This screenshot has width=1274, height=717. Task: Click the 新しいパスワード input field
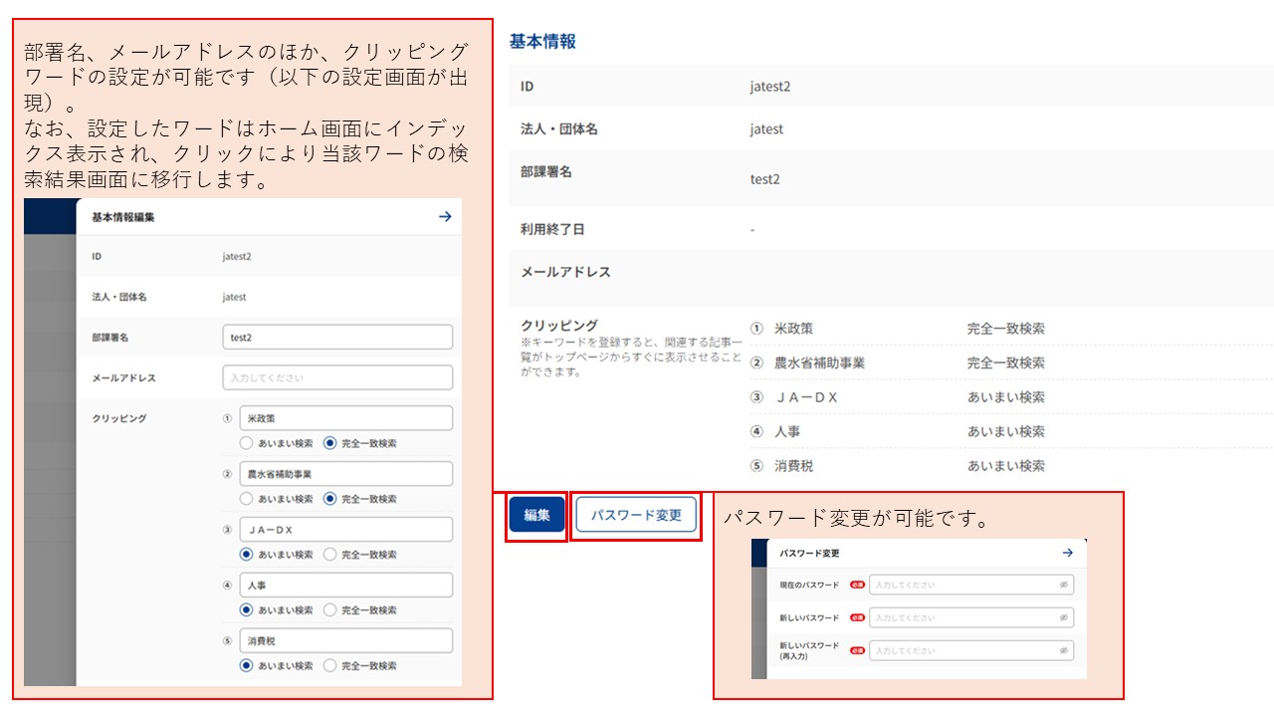(971, 618)
